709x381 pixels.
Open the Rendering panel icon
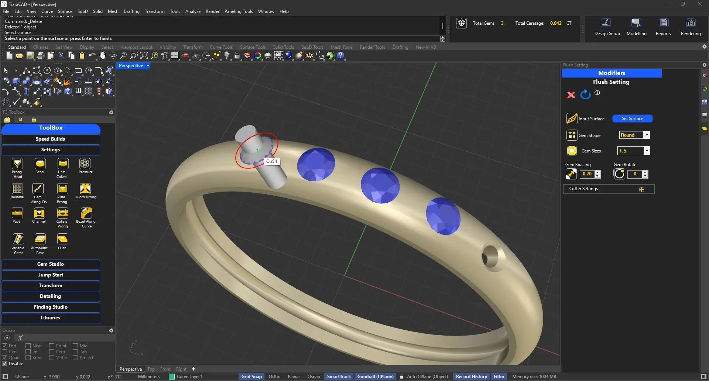(x=690, y=23)
